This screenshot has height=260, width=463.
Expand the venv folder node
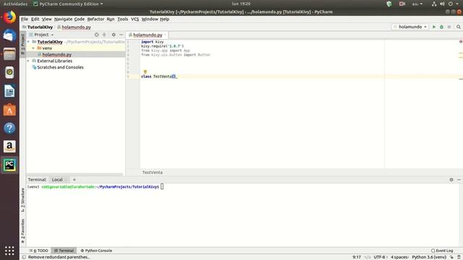click(x=33, y=48)
